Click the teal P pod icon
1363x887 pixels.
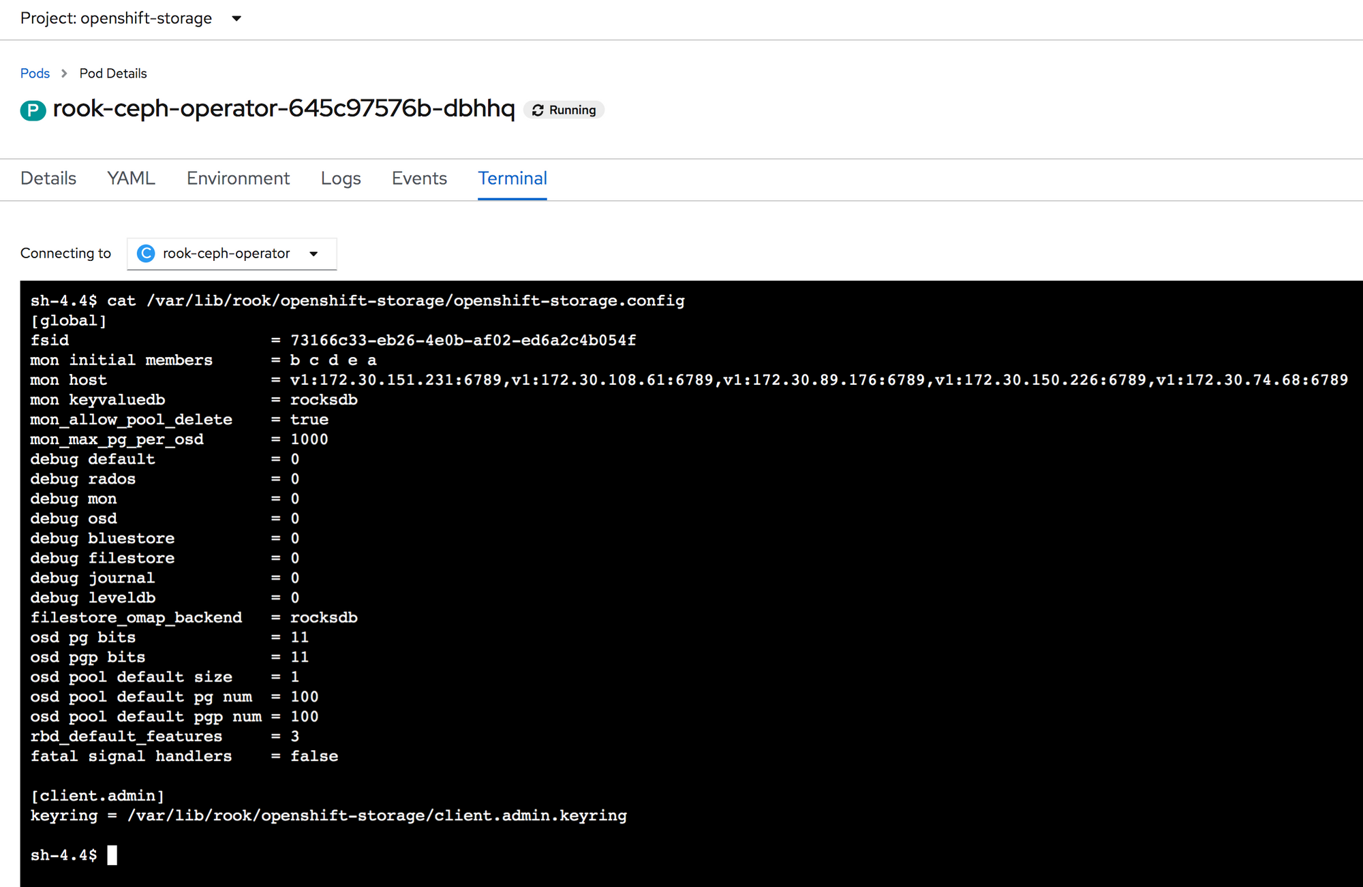pyautogui.click(x=33, y=110)
